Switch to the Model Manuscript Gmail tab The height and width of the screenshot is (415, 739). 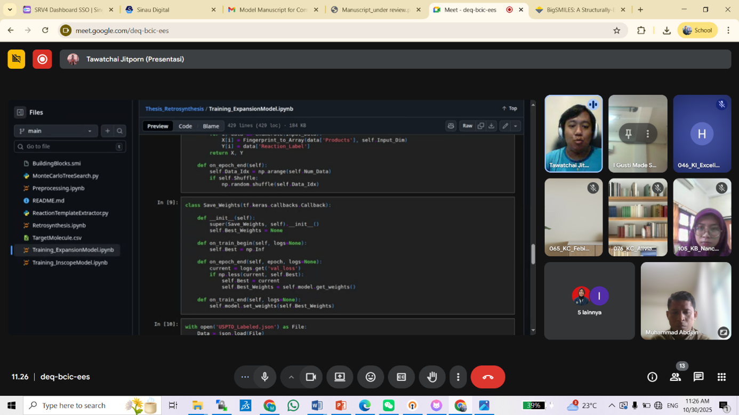(272, 10)
